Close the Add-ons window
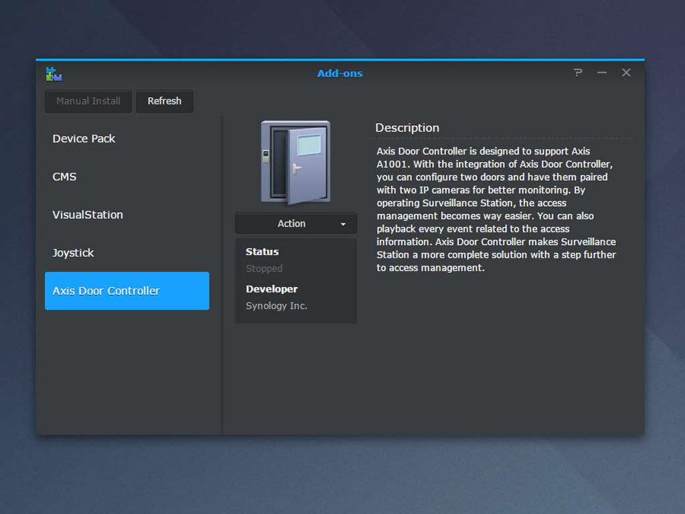Screen dimensions: 685x514 (626, 72)
